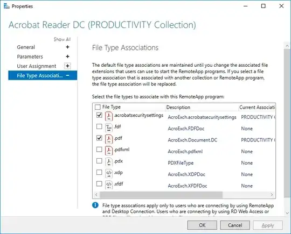Open the User Assignment section
The width and height of the screenshot is (291, 234).
[x=37, y=66]
